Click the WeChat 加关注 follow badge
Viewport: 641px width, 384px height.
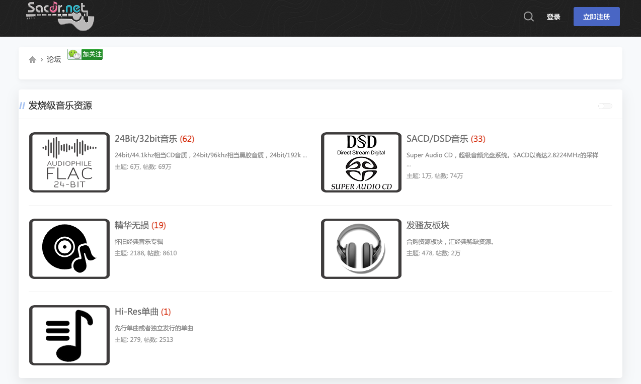[85, 54]
